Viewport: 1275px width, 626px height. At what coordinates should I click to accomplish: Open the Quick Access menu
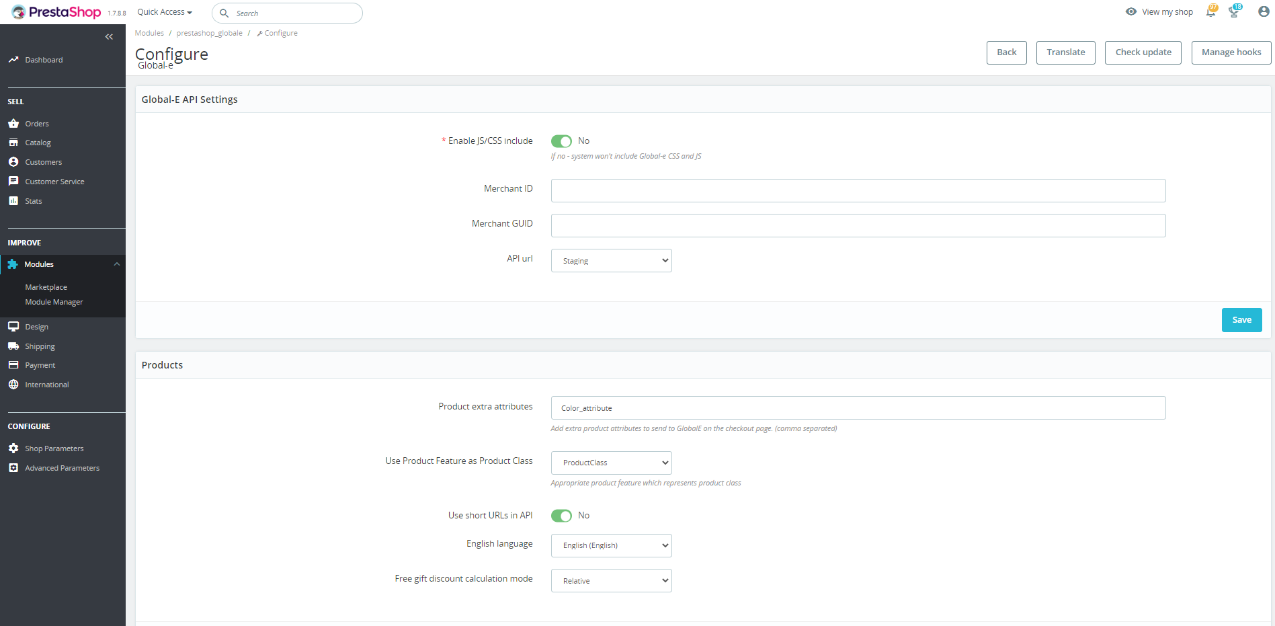[x=163, y=11]
